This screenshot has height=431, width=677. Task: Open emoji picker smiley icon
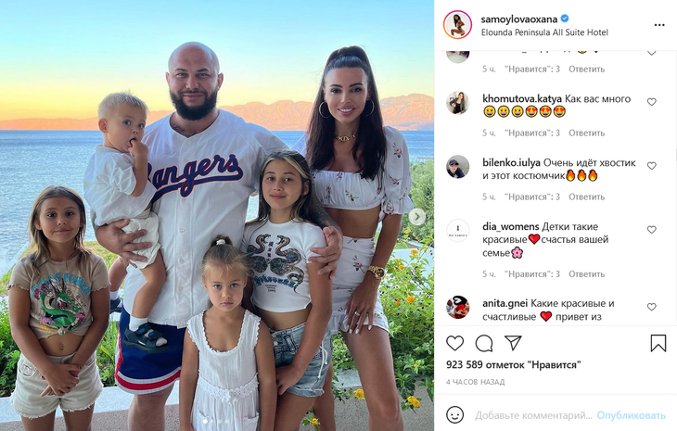pos(454,415)
